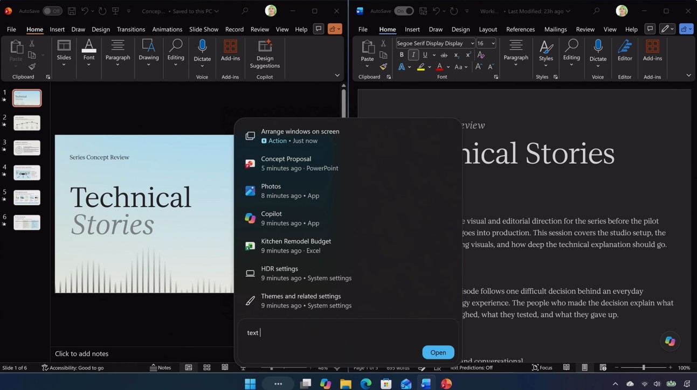Expand the Slides dropdown in PowerPoint

(64, 65)
